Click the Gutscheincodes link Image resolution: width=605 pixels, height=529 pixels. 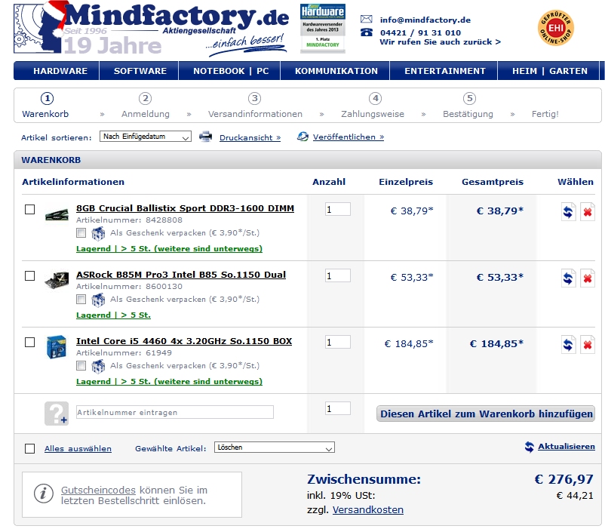(x=98, y=490)
